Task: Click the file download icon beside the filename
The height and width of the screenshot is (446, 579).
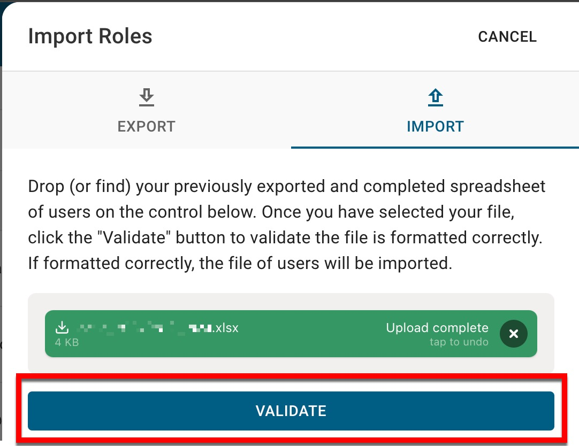Action: coord(63,327)
